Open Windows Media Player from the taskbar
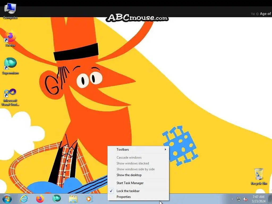Image resolution: width=272 pixels, height=204 pixels. pyautogui.click(x=89, y=199)
